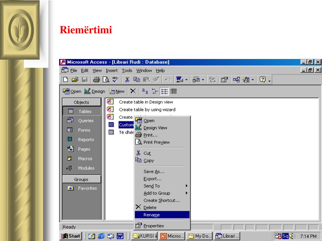322x241 pixels.
Task: Click the Objects bar header
Action: click(81, 102)
